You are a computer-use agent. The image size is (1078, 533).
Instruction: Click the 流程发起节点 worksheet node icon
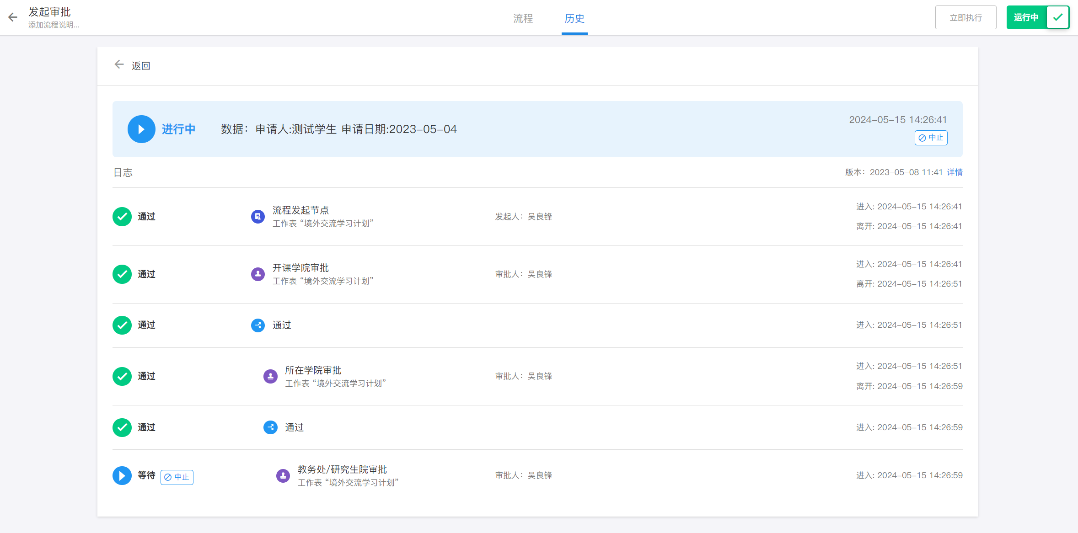click(258, 217)
